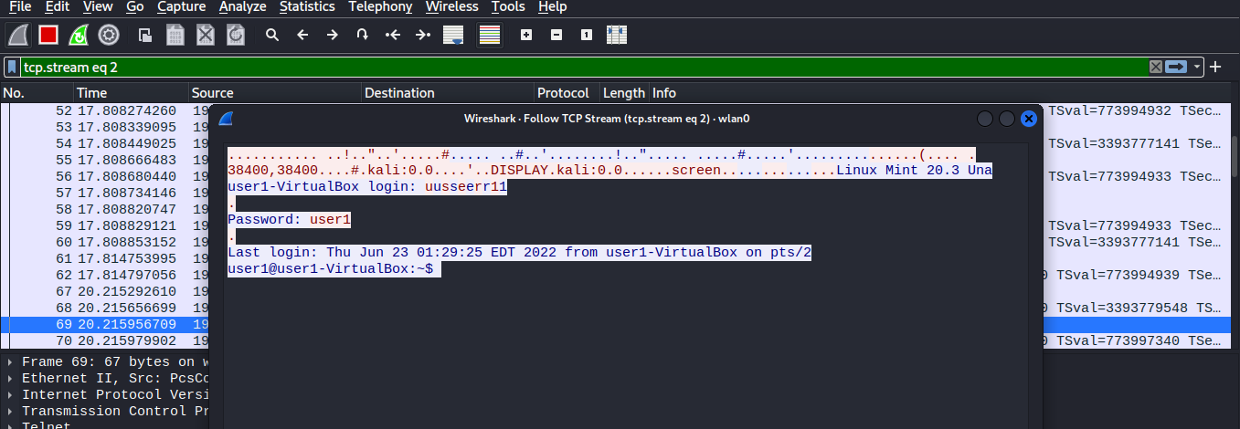Image resolution: width=1240 pixels, height=429 pixels.
Task: Toggle packet list colorization icon
Action: pyautogui.click(x=490, y=35)
